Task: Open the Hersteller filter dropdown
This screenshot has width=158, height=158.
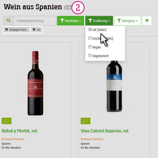Action: (71, 21)
